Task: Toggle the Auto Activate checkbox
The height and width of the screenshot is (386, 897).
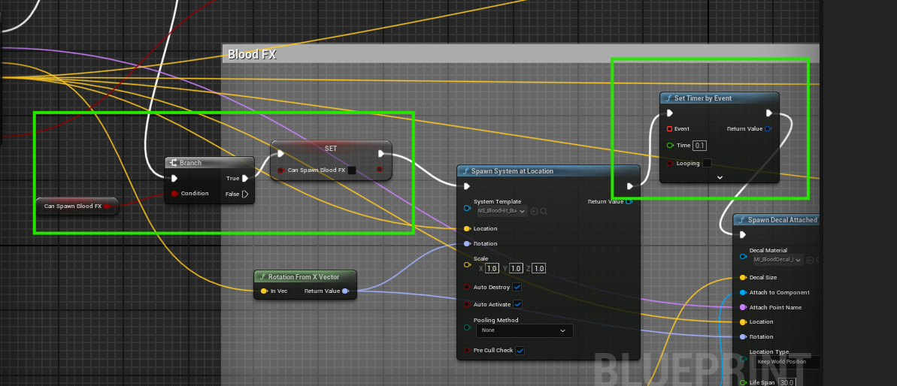Action: [x=517, y=304]
